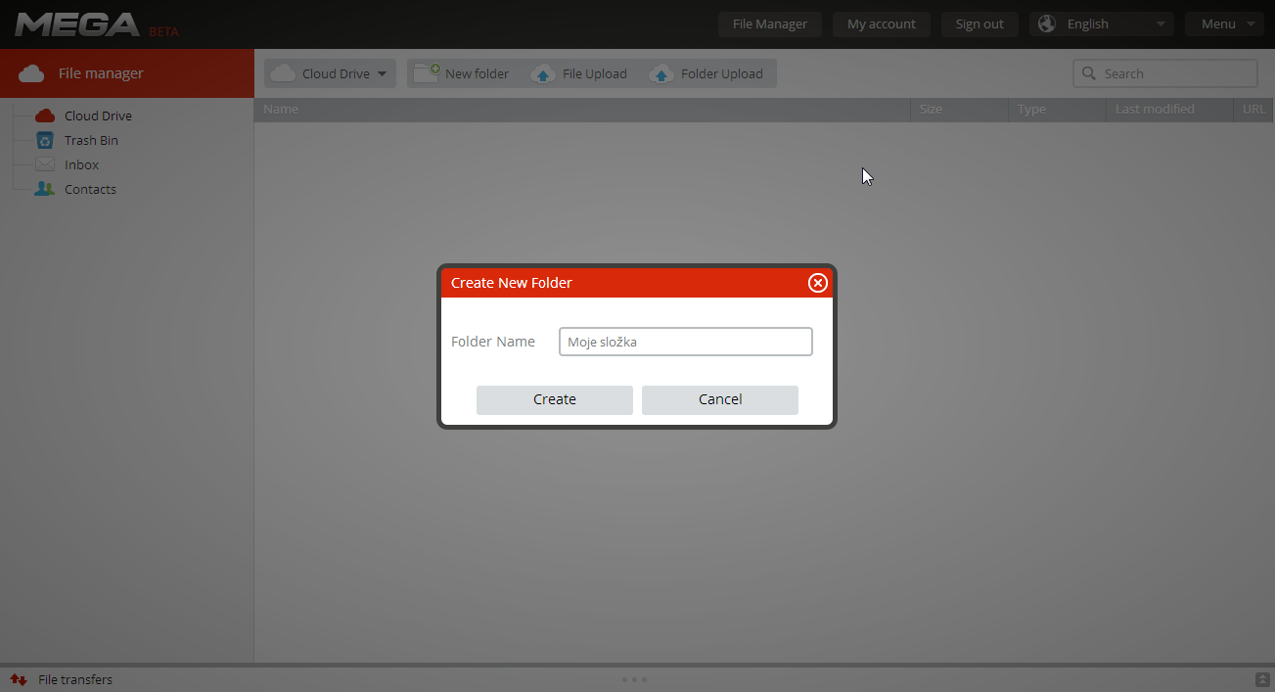Click the File transfers arrows icon
1275x692 pixels.
[x=18, y=679]
